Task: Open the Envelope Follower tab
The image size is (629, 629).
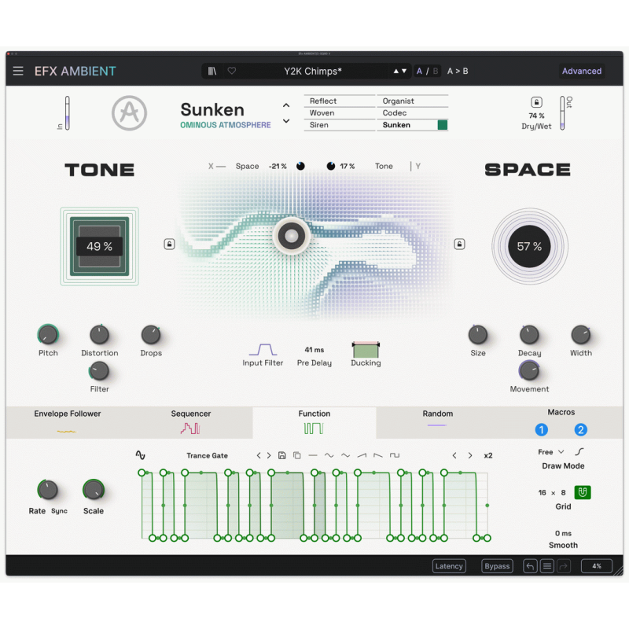Action: pos(68,422)
